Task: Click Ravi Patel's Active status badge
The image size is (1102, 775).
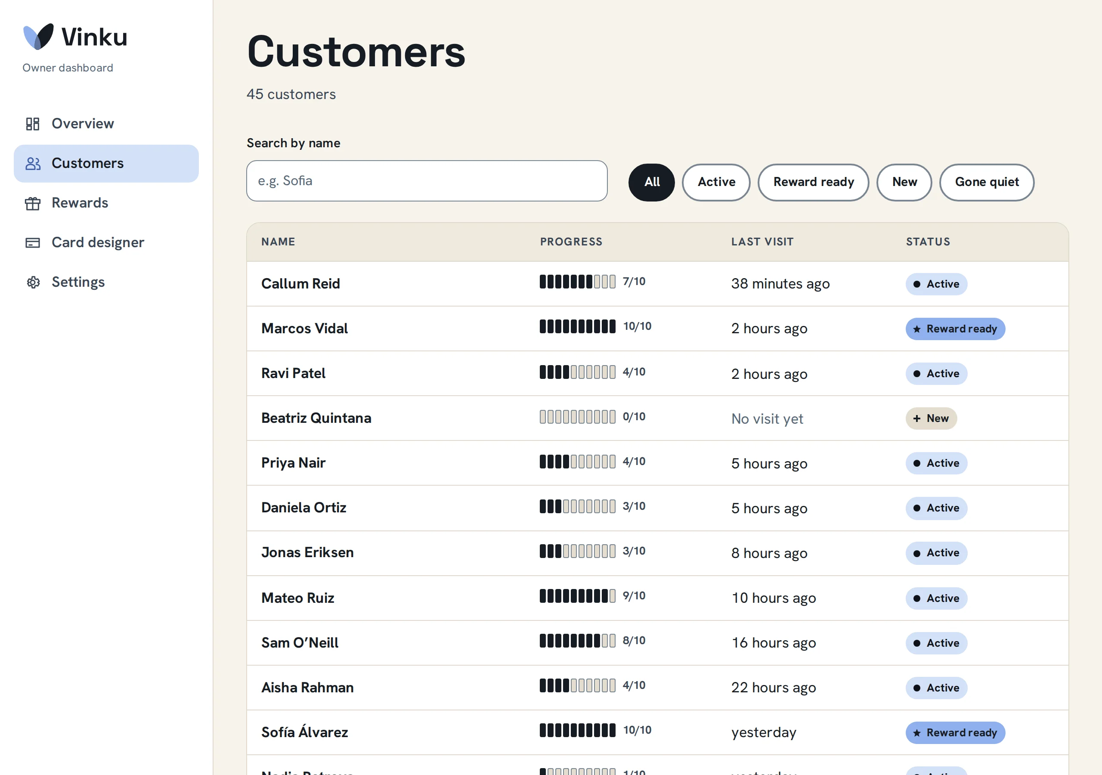Action: [936, 374]
